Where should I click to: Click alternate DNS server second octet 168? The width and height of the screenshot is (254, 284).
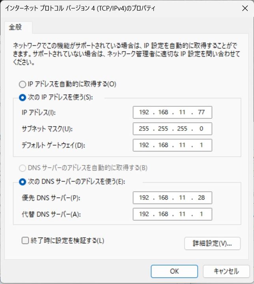click(x=163, y=214)
